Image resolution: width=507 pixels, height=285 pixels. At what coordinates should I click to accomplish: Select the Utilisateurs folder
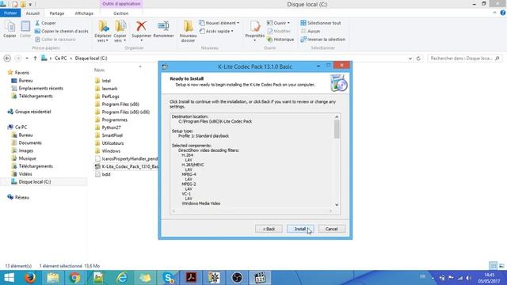[x=112, y=143]
